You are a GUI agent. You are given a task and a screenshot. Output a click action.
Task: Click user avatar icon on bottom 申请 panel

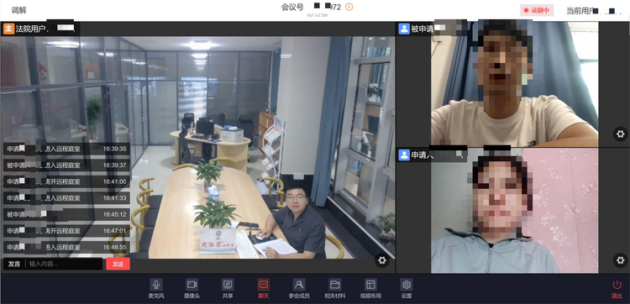[404, 155]
